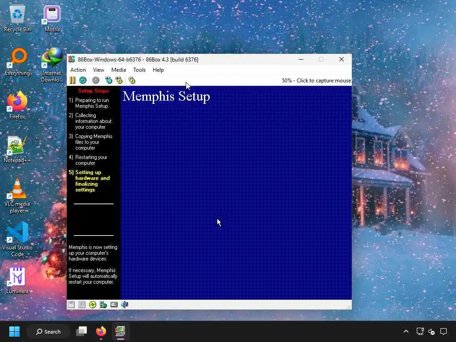The height and width of the screenshot is (342, 456).
Task: Minimize the 86Box window
Action: 301,59
